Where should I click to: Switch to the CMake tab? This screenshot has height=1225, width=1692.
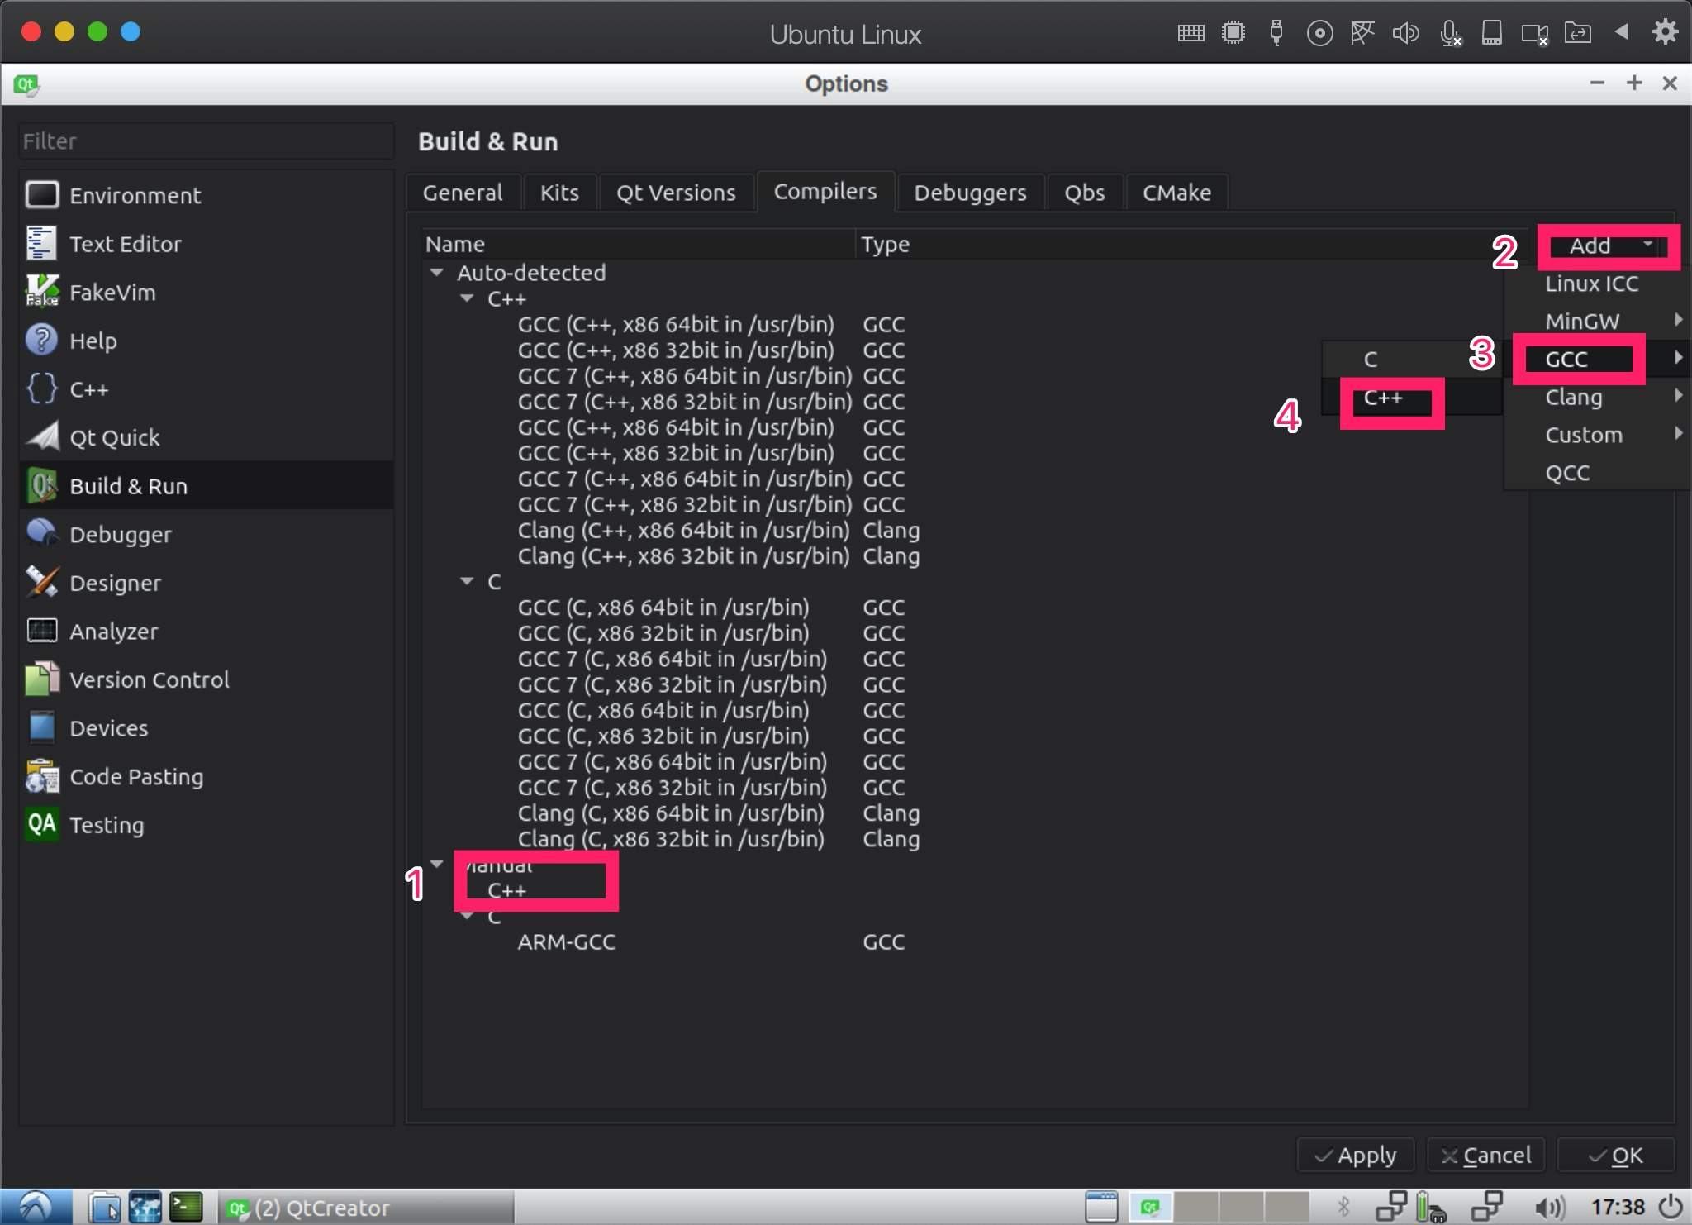[x=1176, y=193]
